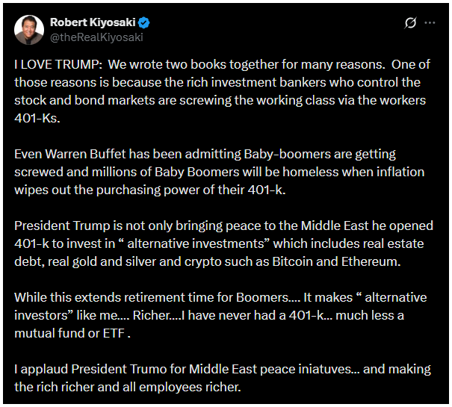Open the three-dot more options menu
The image size is (452, 407).
click(x=430, y=22)
